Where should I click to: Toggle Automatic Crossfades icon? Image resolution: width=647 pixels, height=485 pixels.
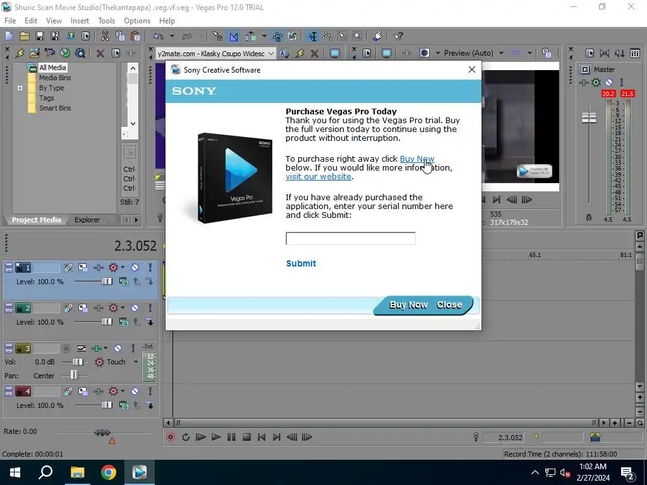pyautogui.click(x=234, y=36)
